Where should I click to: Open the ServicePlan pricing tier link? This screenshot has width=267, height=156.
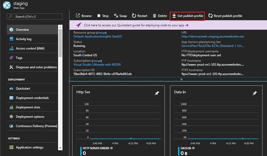tap(213, 46)
